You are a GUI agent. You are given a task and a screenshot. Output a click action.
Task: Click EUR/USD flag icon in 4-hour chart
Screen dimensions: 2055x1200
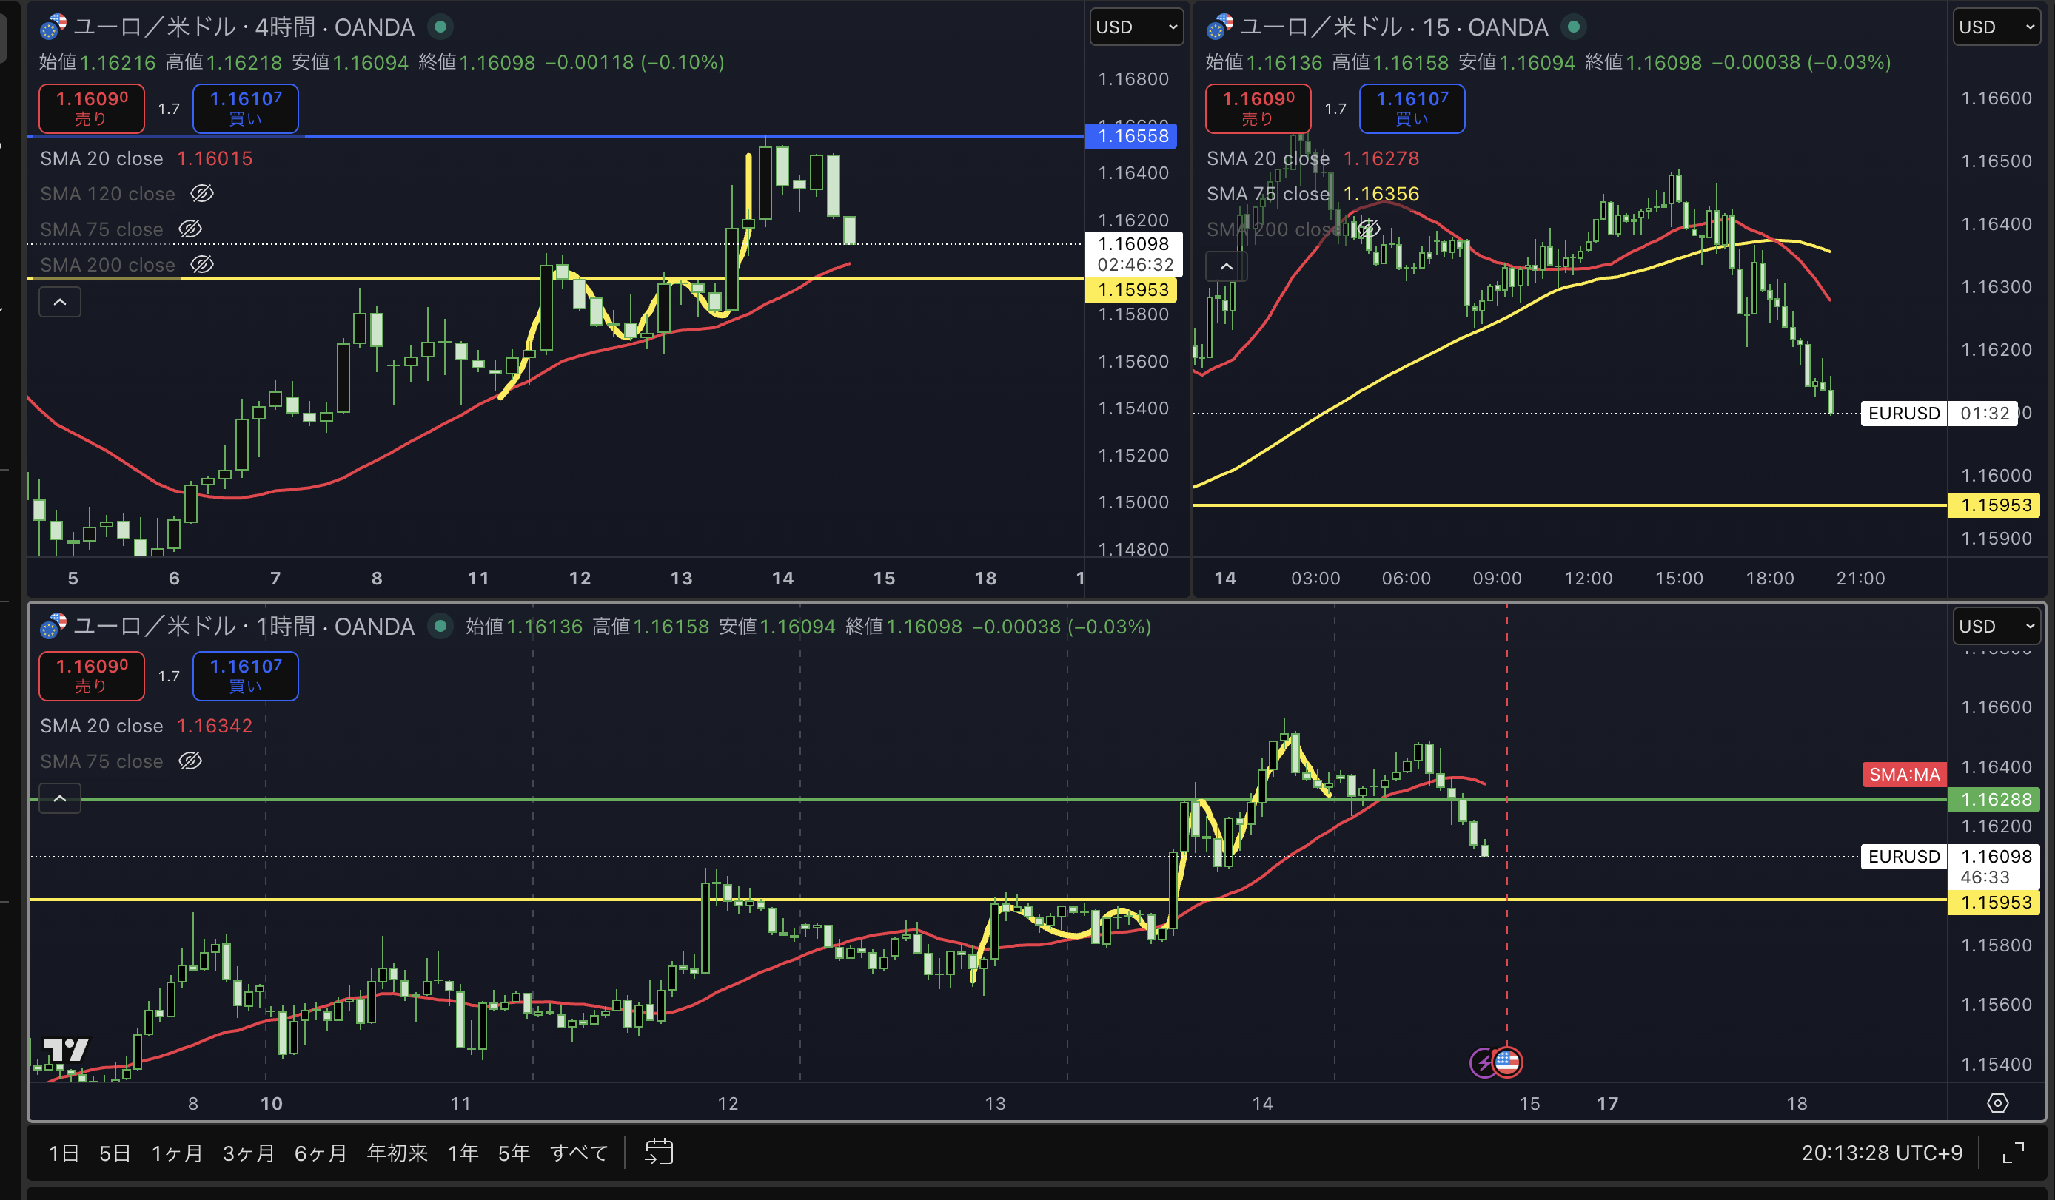coord(54,27)
